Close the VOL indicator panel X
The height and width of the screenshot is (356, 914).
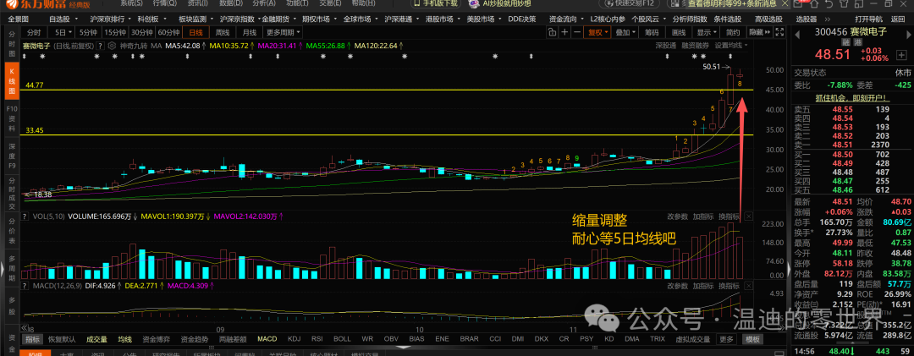click(749, 216)
